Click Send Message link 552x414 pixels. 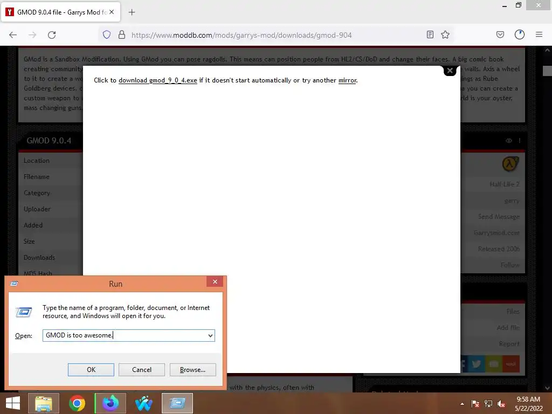(499, 217)
